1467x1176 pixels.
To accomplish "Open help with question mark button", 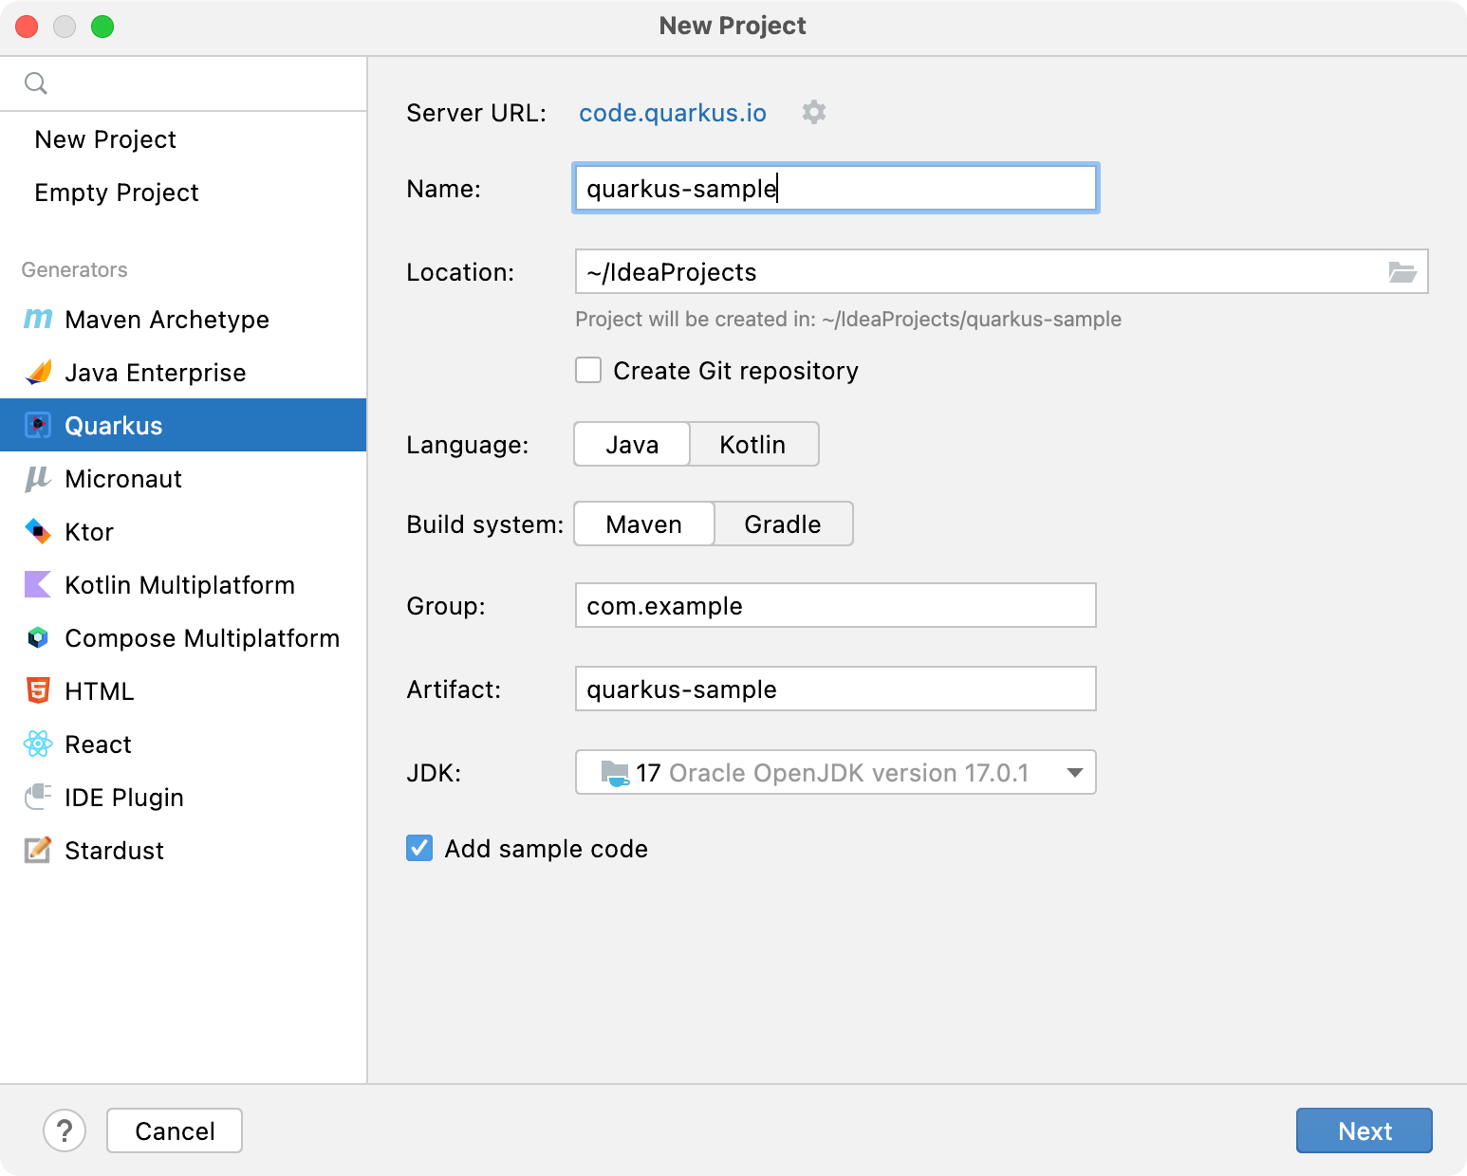I will (65, 1130).
